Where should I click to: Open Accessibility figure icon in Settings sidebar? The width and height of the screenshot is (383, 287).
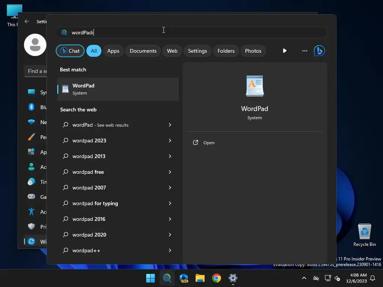pyautogui.click(x=31, y=212)
